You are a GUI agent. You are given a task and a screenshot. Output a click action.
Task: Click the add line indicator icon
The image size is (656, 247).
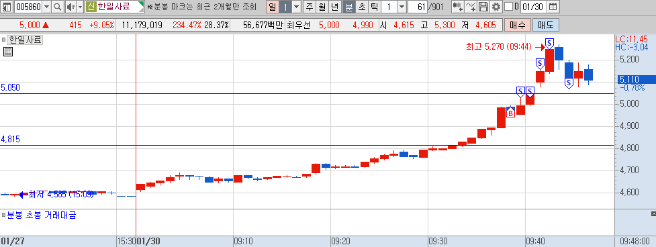click(x=471, y=7)
